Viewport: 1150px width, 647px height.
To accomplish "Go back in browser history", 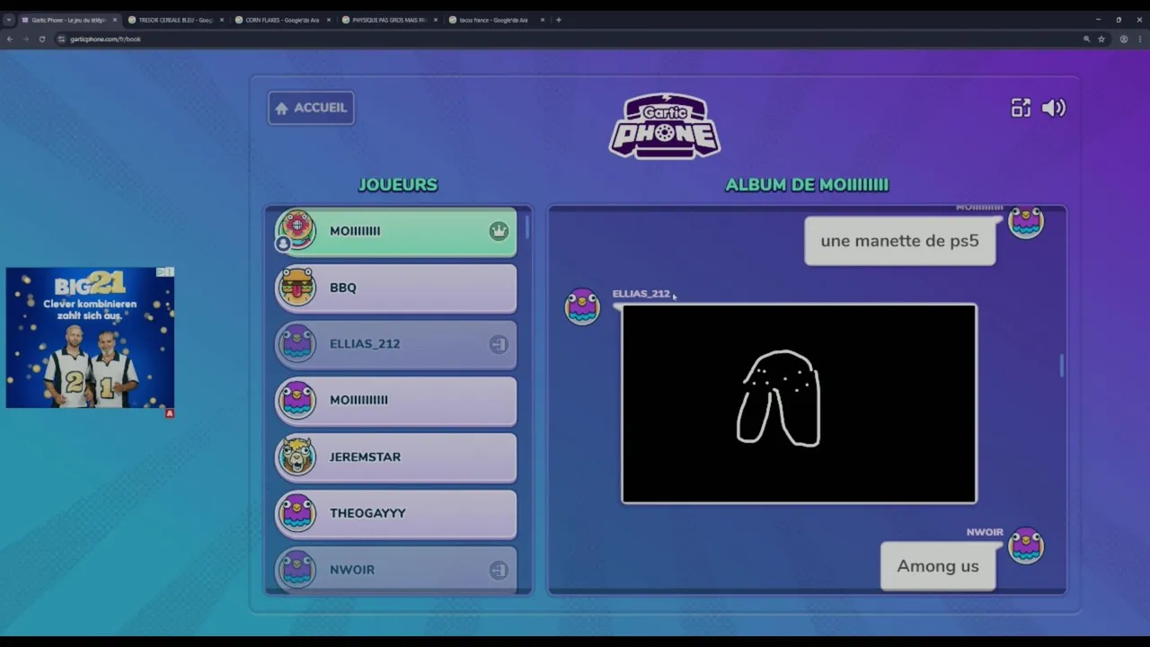I will tap(10, 40).
